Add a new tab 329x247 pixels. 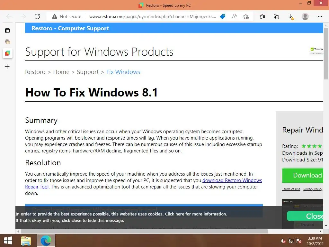pyautogui.click(x=7, y=66)
